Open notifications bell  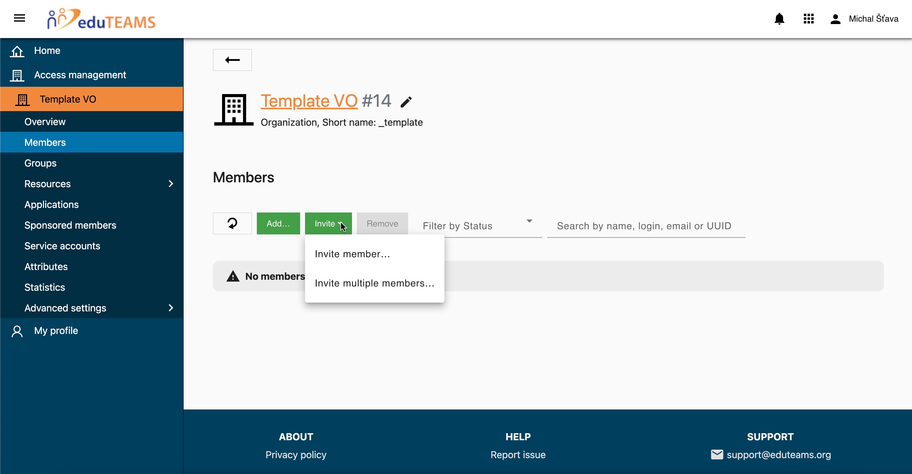[779, 19]
